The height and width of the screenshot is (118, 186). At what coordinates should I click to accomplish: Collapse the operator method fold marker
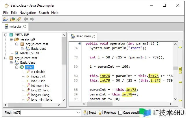click(x=80, y=43)
